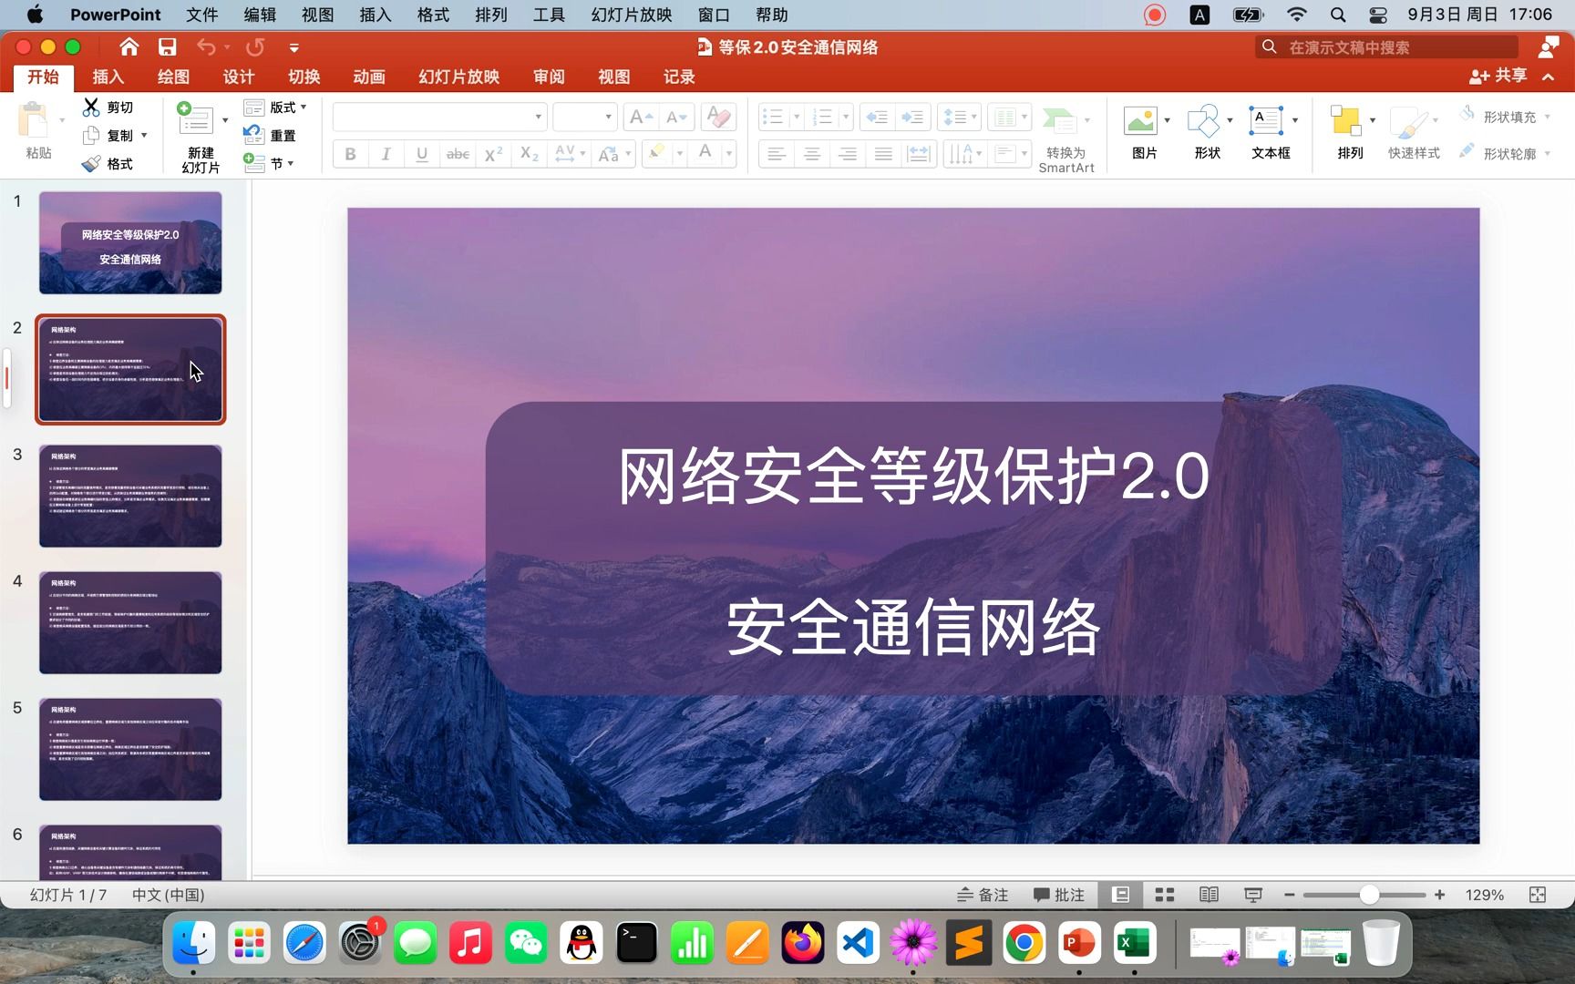Open the numbering list dropdown arrow
Image resolution: width=1575 pixels, height=984 pixels.
click(x=846, y=118)
